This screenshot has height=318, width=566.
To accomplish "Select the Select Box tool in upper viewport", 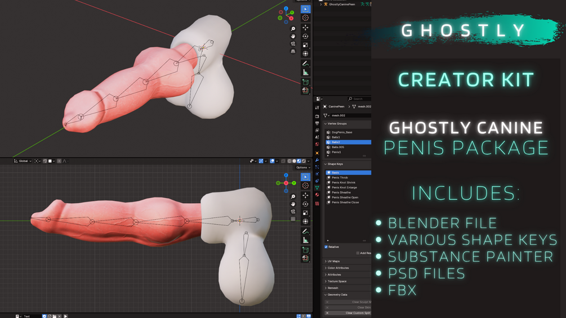I will [305, 9].
